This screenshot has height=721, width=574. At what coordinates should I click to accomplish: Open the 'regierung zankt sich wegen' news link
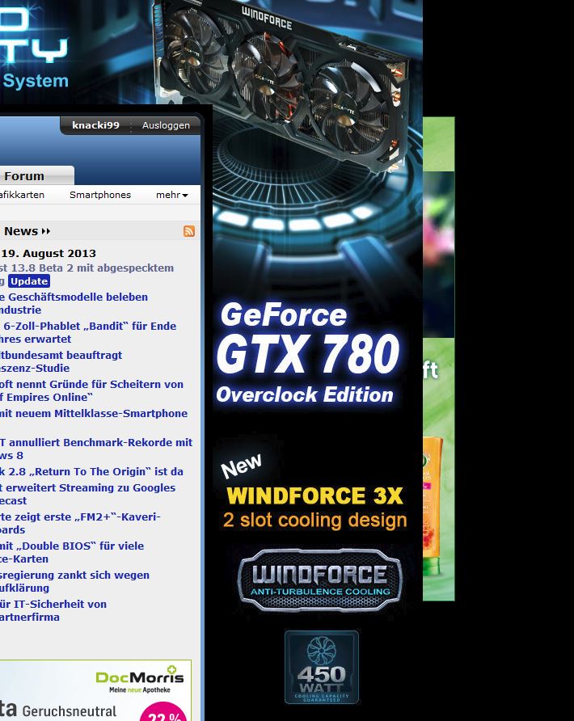click(x=74, y=581)
